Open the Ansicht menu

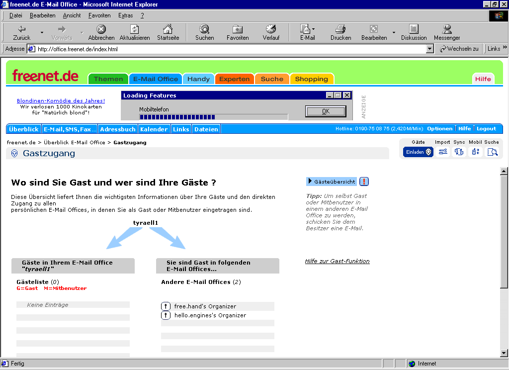point(72,15)
